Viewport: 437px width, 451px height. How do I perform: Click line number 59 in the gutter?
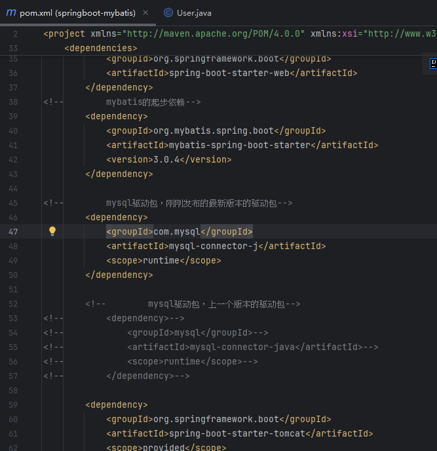pos(13,405)
